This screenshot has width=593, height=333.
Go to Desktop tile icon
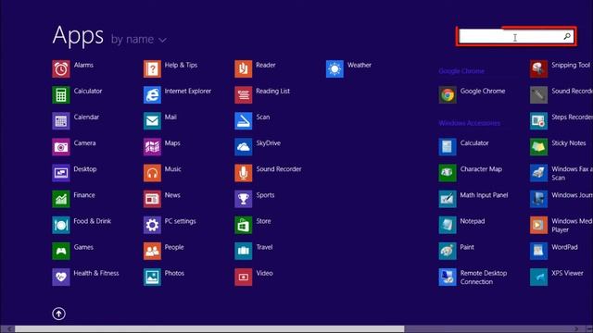[61, 173]
